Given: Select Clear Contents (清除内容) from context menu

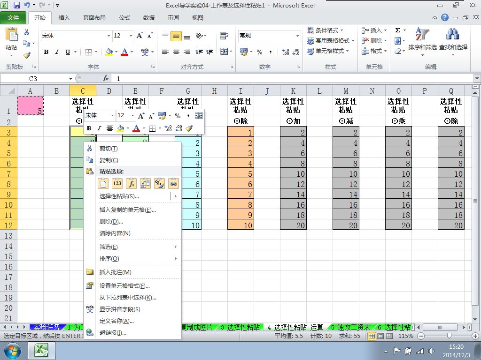Looking at the screenshot, I should click(132, 233).
